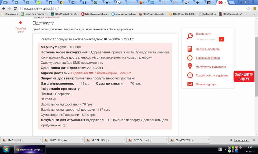Open the Все загрузки… link
258x154 pixels.
click(x=241, y=140)
